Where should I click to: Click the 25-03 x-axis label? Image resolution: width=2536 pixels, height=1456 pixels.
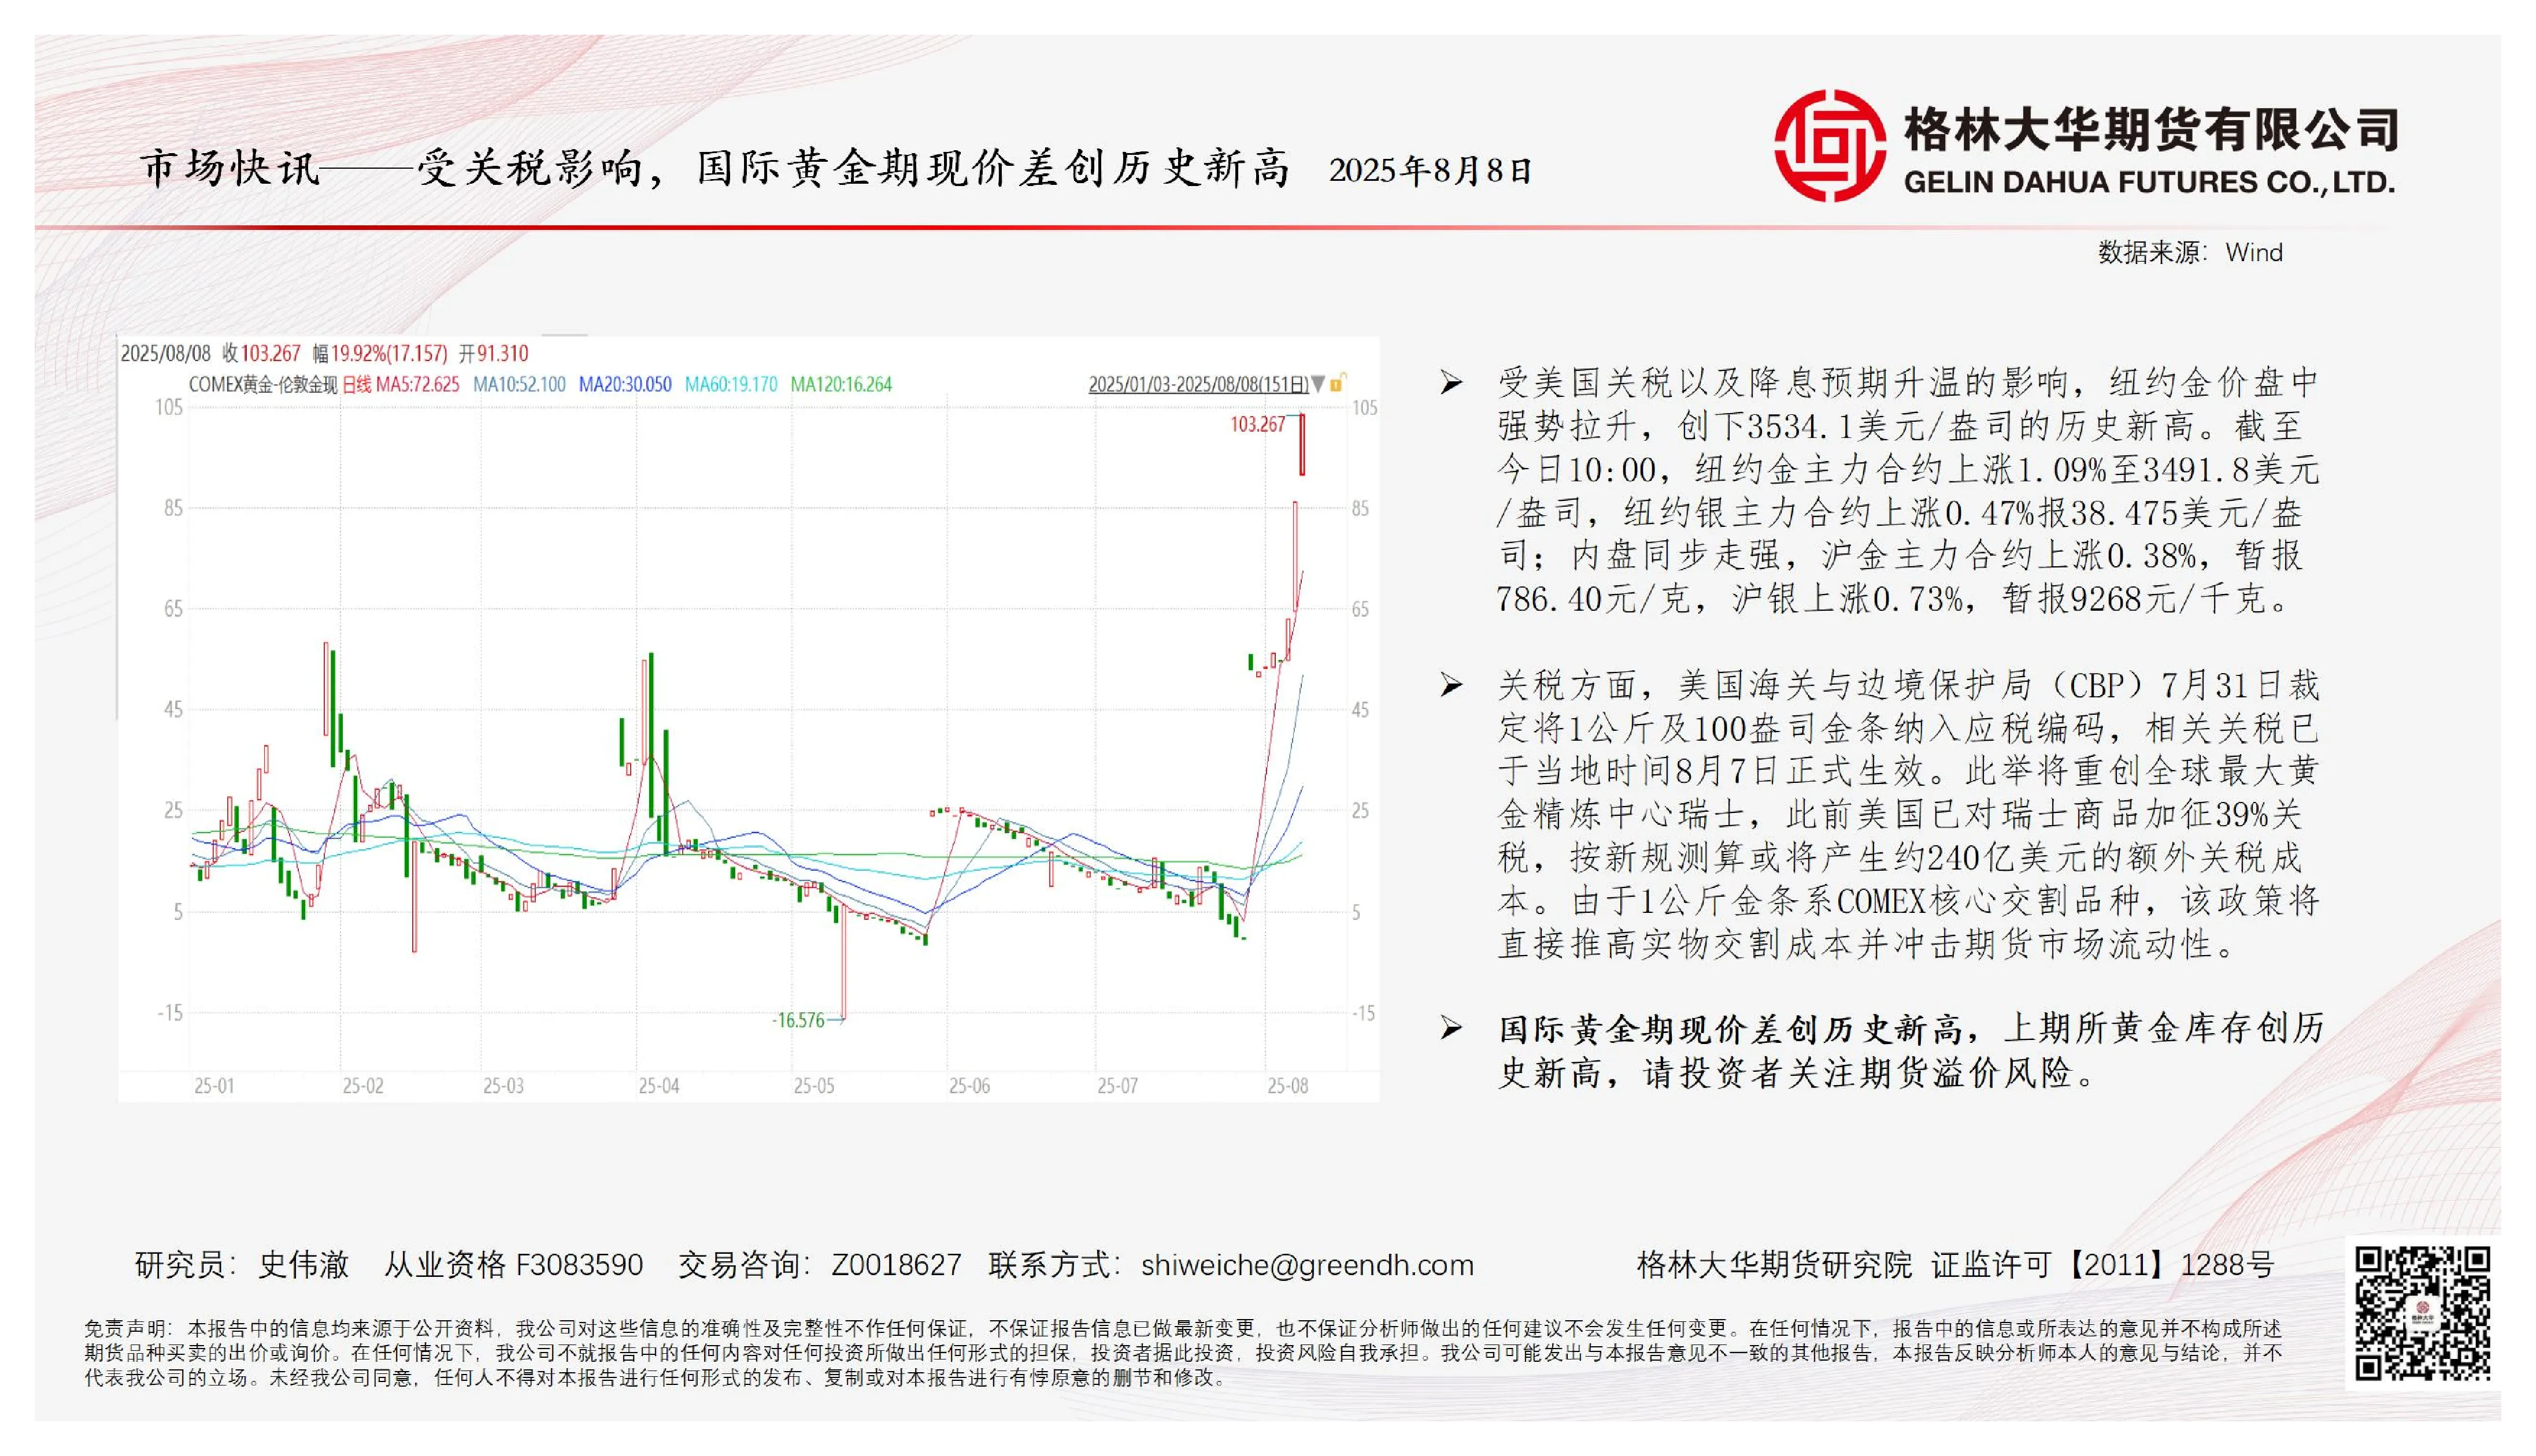coord(503,1086)
